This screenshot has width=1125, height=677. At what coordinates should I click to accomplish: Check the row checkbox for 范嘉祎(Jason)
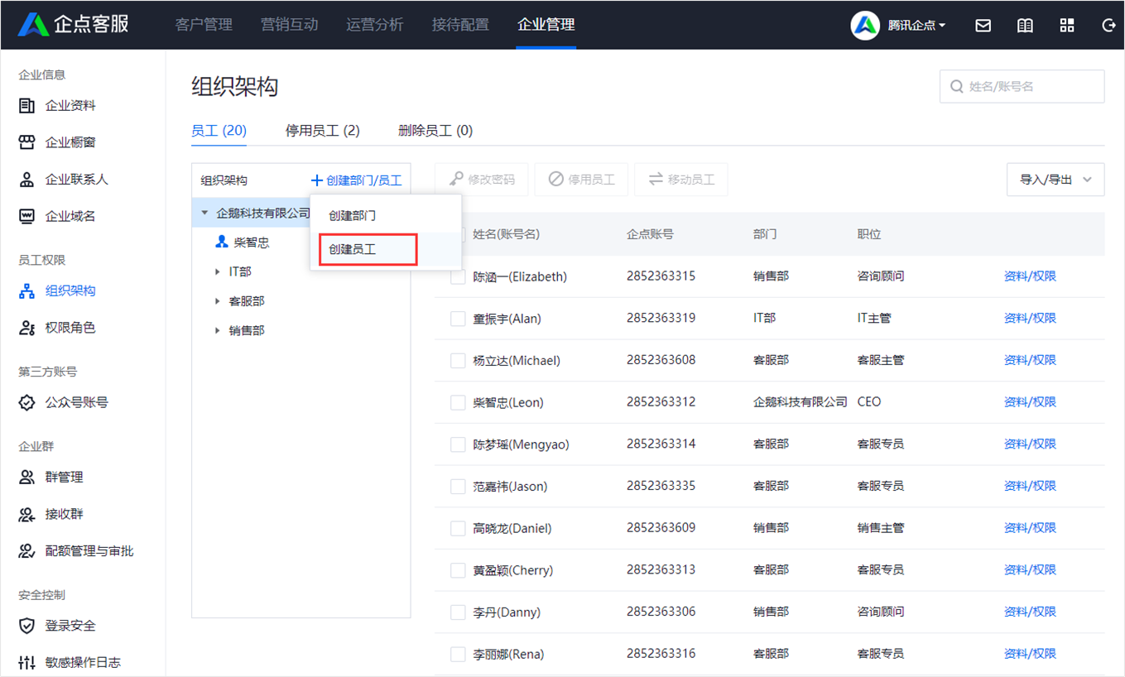[x=458, y=486]
